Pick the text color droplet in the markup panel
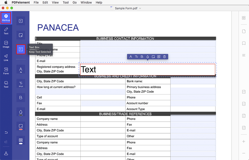Viewport: 249px width, 160px height. tap(21, 112)
